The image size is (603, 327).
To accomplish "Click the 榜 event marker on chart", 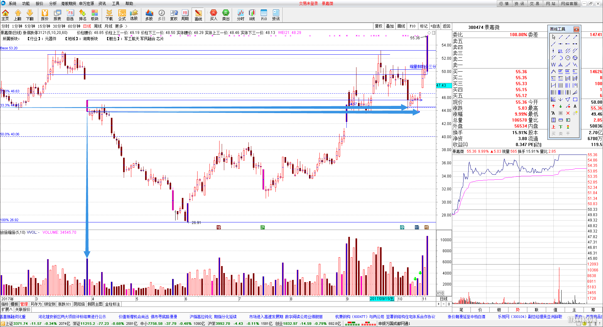I will [426, 227].
